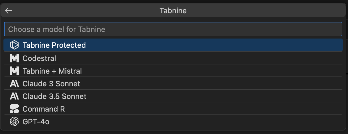Image resolution: width=348 pixels, height=134 pixels.
Task: Click the Mistral logo beside Codestral
Action: point(14,58)
